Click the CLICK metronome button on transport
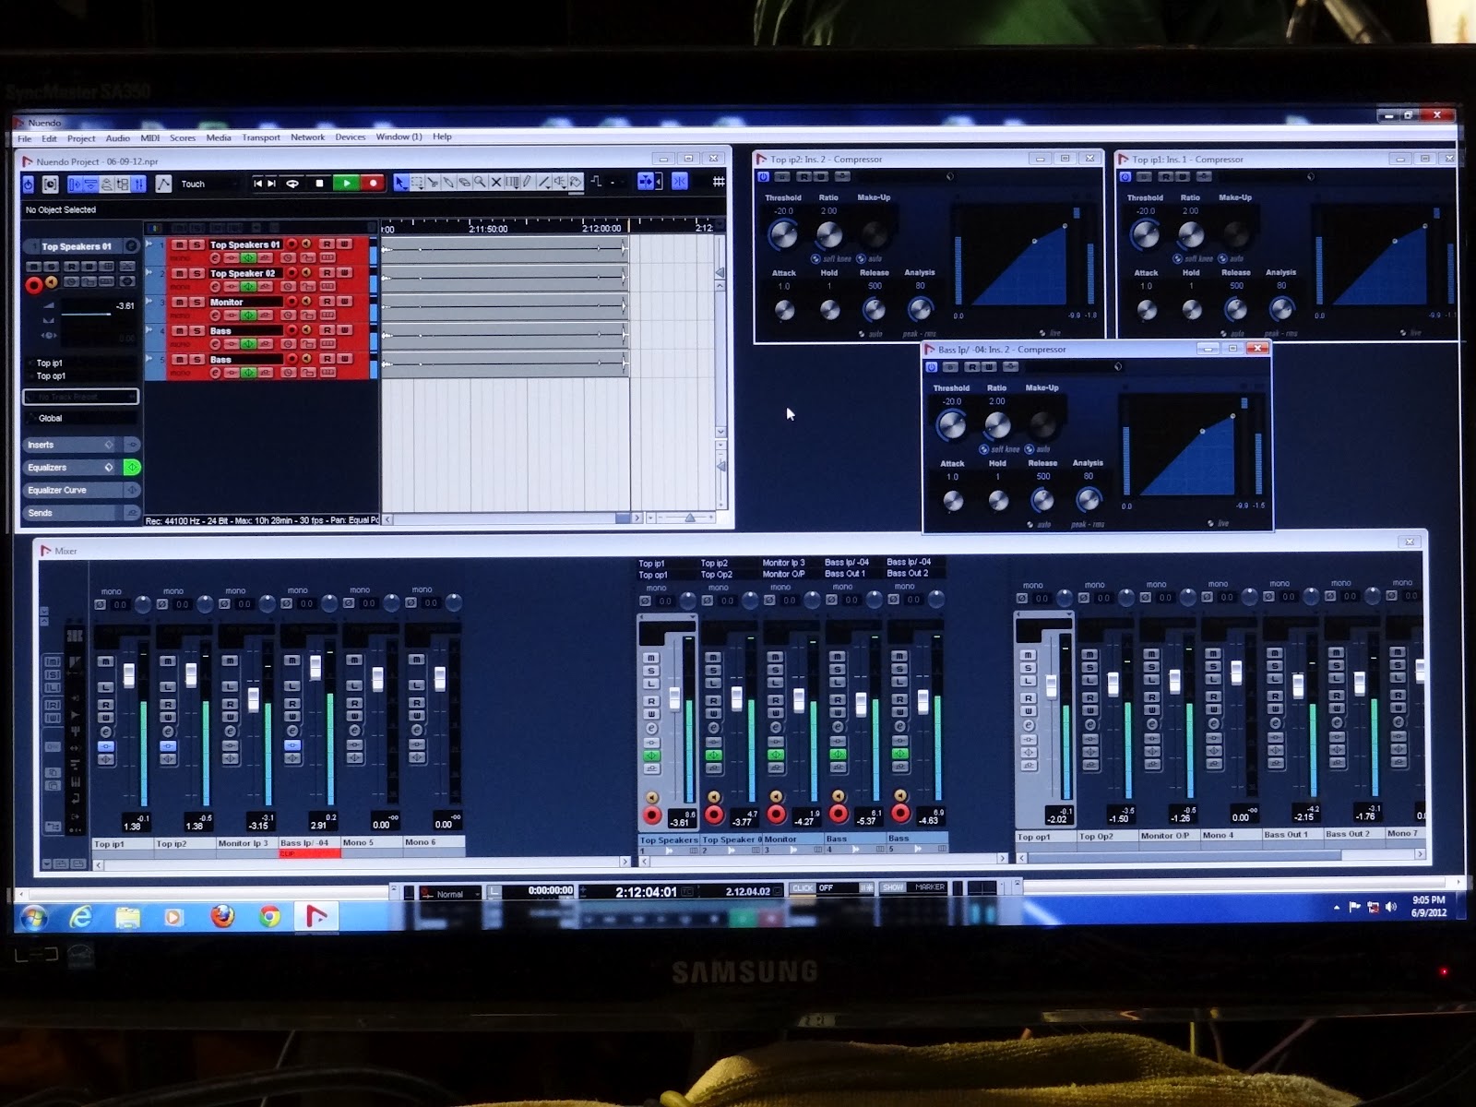The height and width of the screenshot is (1107, 1476). click(x=803, y=888)
